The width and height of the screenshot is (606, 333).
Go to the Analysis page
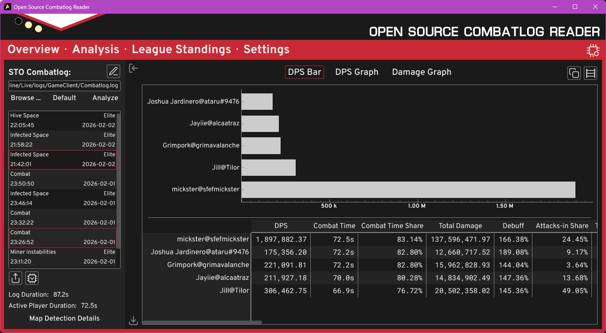click(96, 50)
